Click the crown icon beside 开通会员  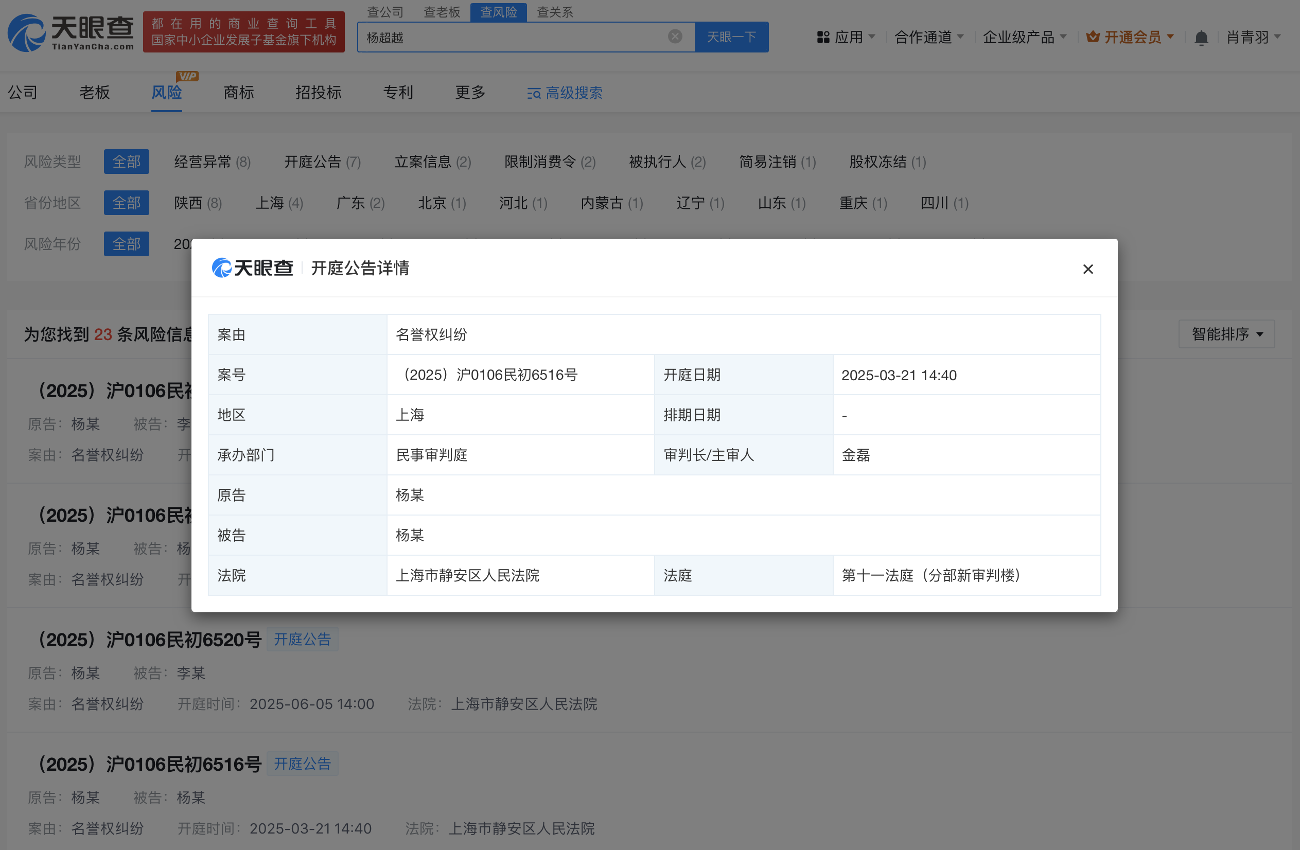tap(1093, 37)
